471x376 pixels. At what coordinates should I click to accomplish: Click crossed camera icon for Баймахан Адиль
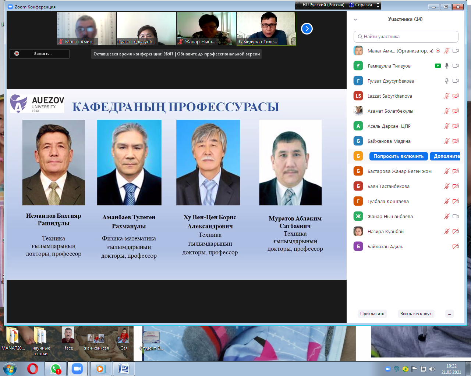[456, 246]
